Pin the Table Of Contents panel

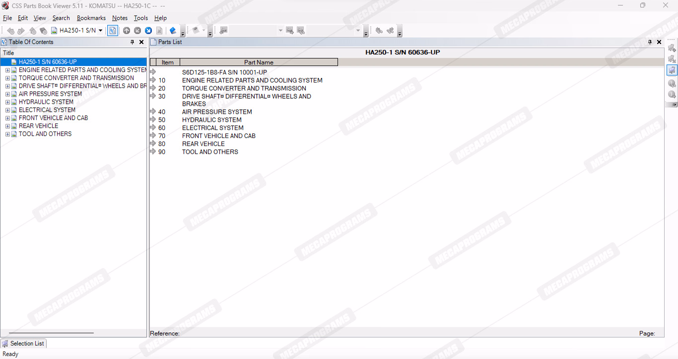click(132, 42)
